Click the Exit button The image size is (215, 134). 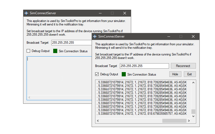[x=189, y=74]
